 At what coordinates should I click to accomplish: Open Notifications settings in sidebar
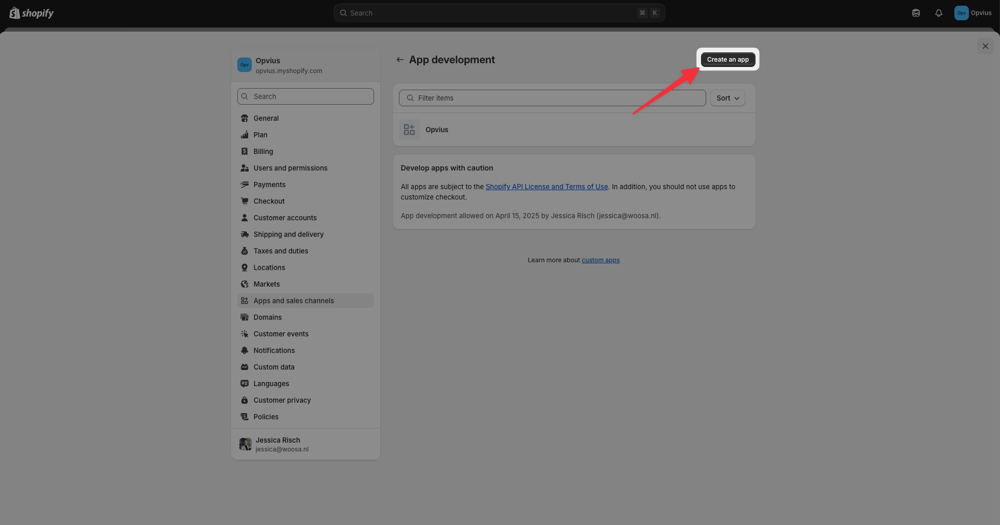(306, 350)
